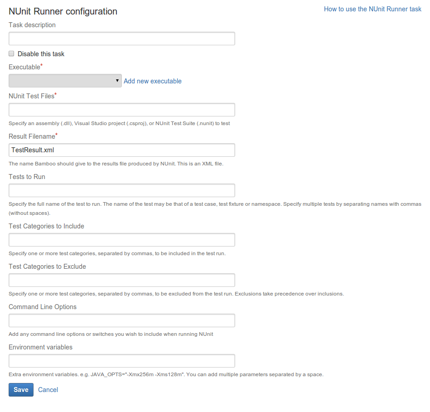
Task: Click the NUnit Test Files label
Action: point(32,96)
